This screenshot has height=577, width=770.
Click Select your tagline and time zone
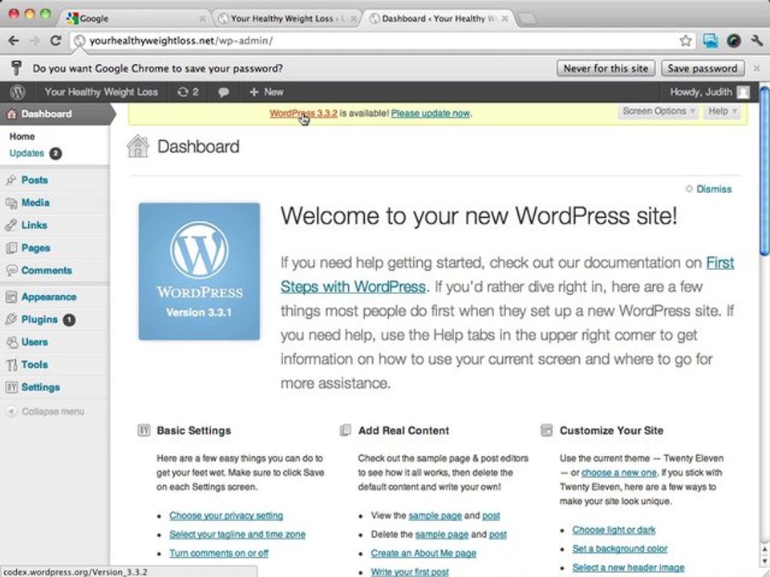[237, 535]
